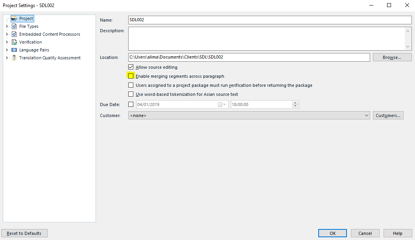Click Reset to Defaults

(x=24, y=233)
